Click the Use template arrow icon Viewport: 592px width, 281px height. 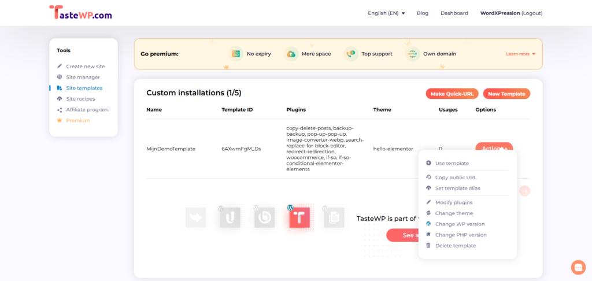click(428, 163)
